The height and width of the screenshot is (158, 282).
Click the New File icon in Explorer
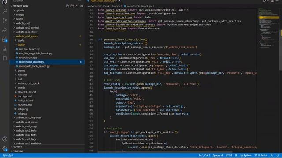coord(67,6)
